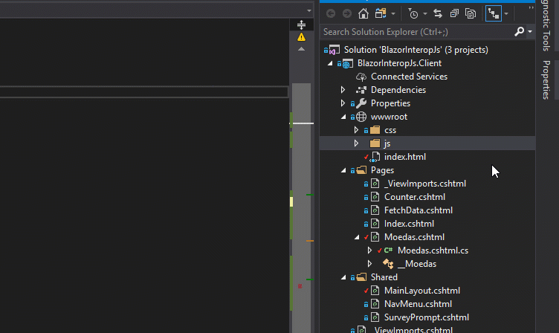Viewport: 559px width, 333px height.
Task: Click the editor scrollbar up arrow
Action: (x=301, y=49)
